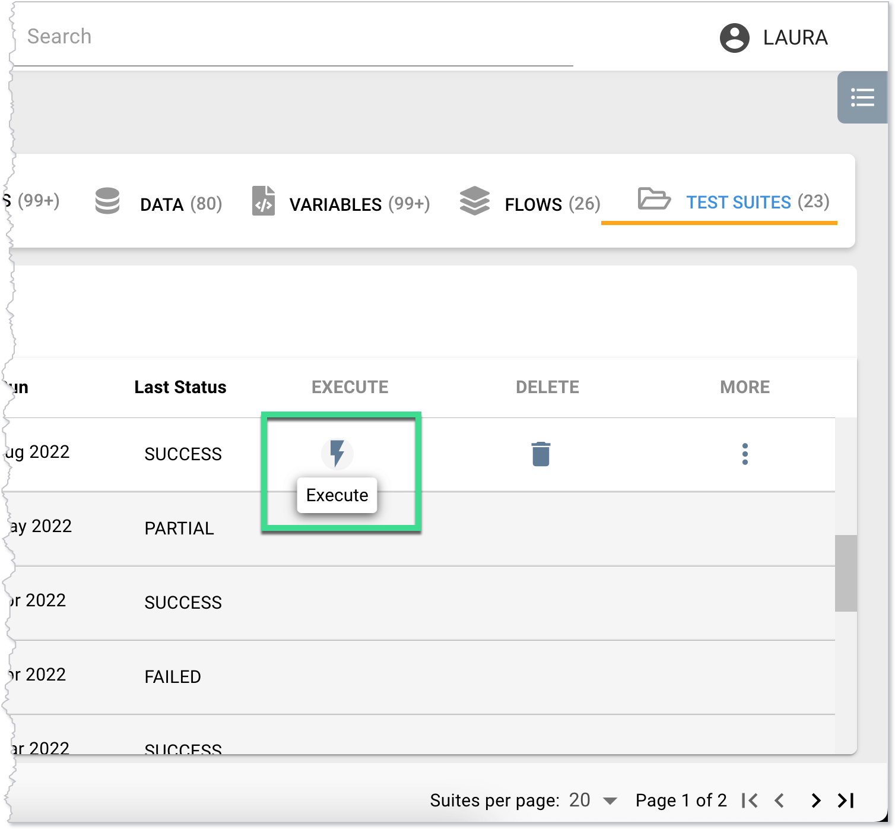Click the first page navigation control
This screenshot has width=895, height=829.
pyautogui.click(x=749, y=801)
